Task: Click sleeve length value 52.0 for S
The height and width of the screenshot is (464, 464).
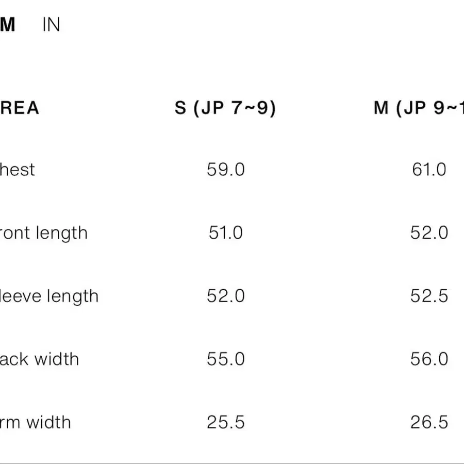Action: [226, 296]
